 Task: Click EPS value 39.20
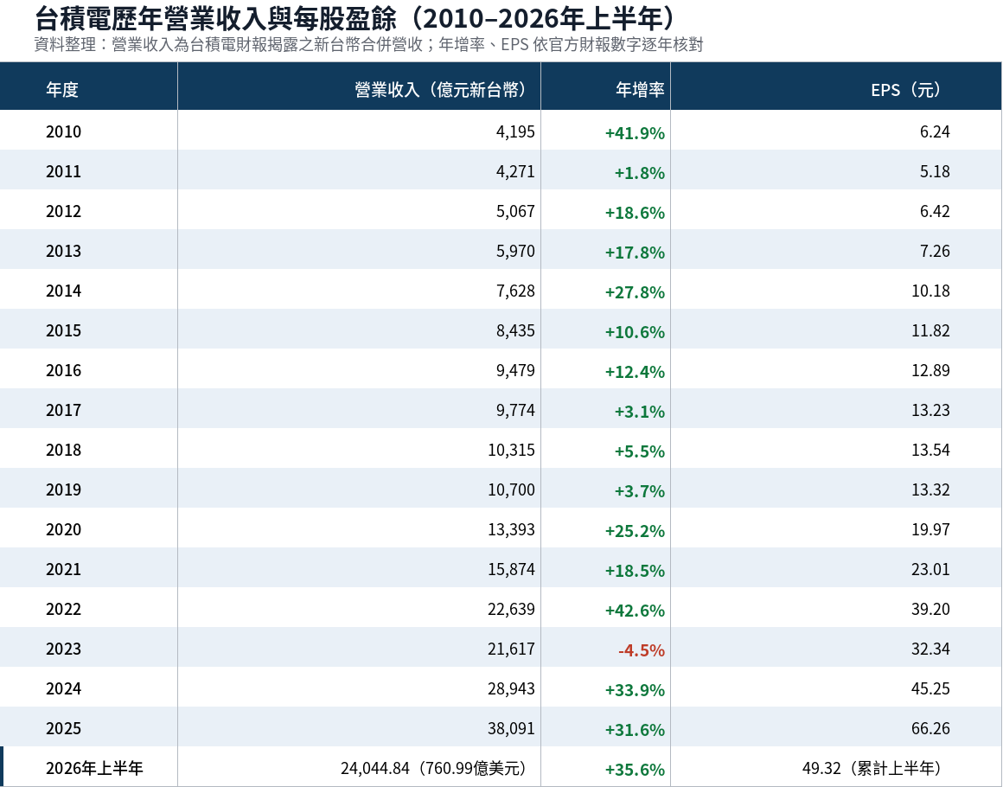pyautogui.click(x=930, y=609)
